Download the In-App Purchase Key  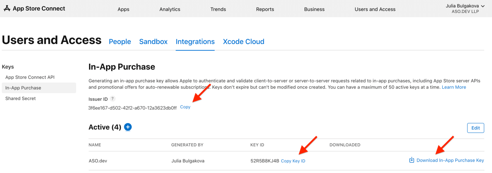(x=450, y=160)
